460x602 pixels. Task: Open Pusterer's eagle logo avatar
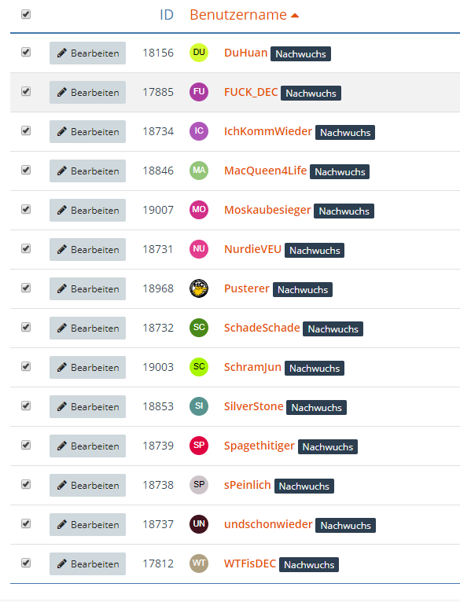point(199,288)
